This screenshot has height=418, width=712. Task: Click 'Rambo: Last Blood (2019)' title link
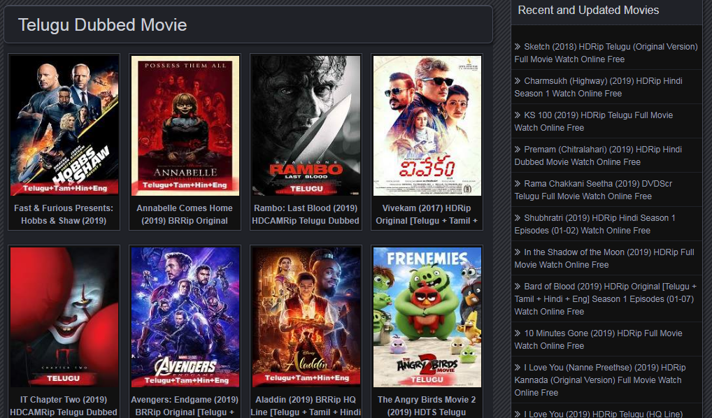click(306, 214)
